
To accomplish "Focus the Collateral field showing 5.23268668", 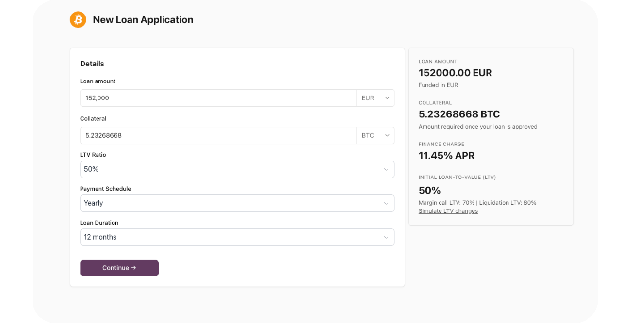I will point(218,135).
